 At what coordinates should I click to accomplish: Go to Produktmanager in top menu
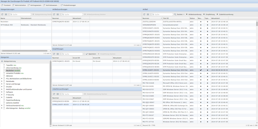point(68,5)
